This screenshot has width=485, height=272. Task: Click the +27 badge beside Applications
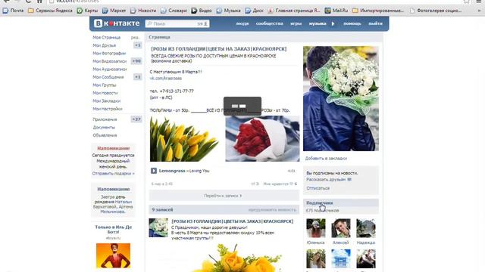pyautogui.click(x=136, y=119)
